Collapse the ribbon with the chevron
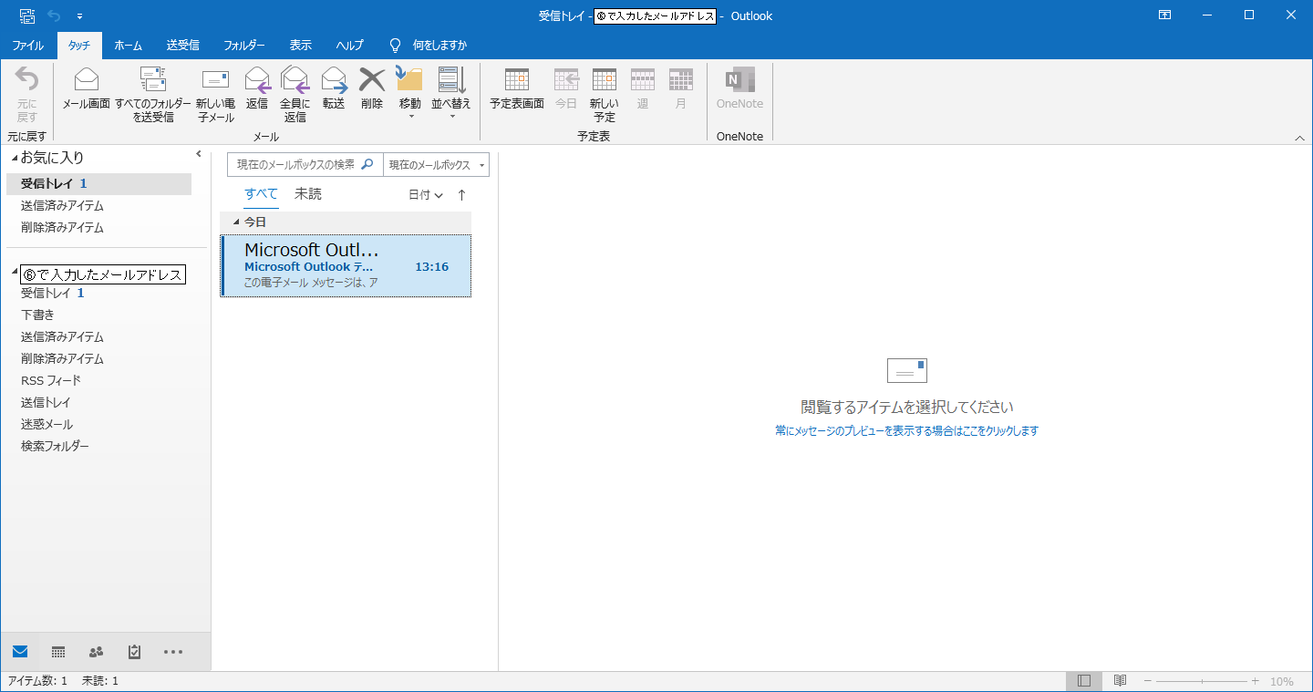Viewport: 1313px width, 692px height. click(x=1299, y=137)
